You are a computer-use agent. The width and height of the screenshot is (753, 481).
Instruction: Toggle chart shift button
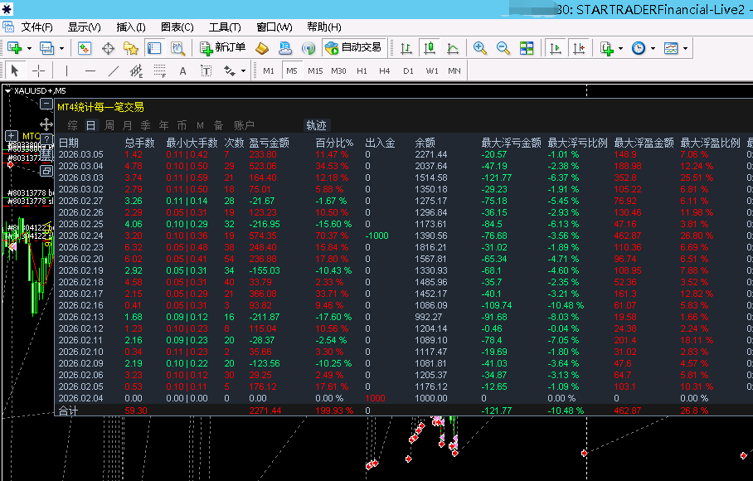coord(578,48)
